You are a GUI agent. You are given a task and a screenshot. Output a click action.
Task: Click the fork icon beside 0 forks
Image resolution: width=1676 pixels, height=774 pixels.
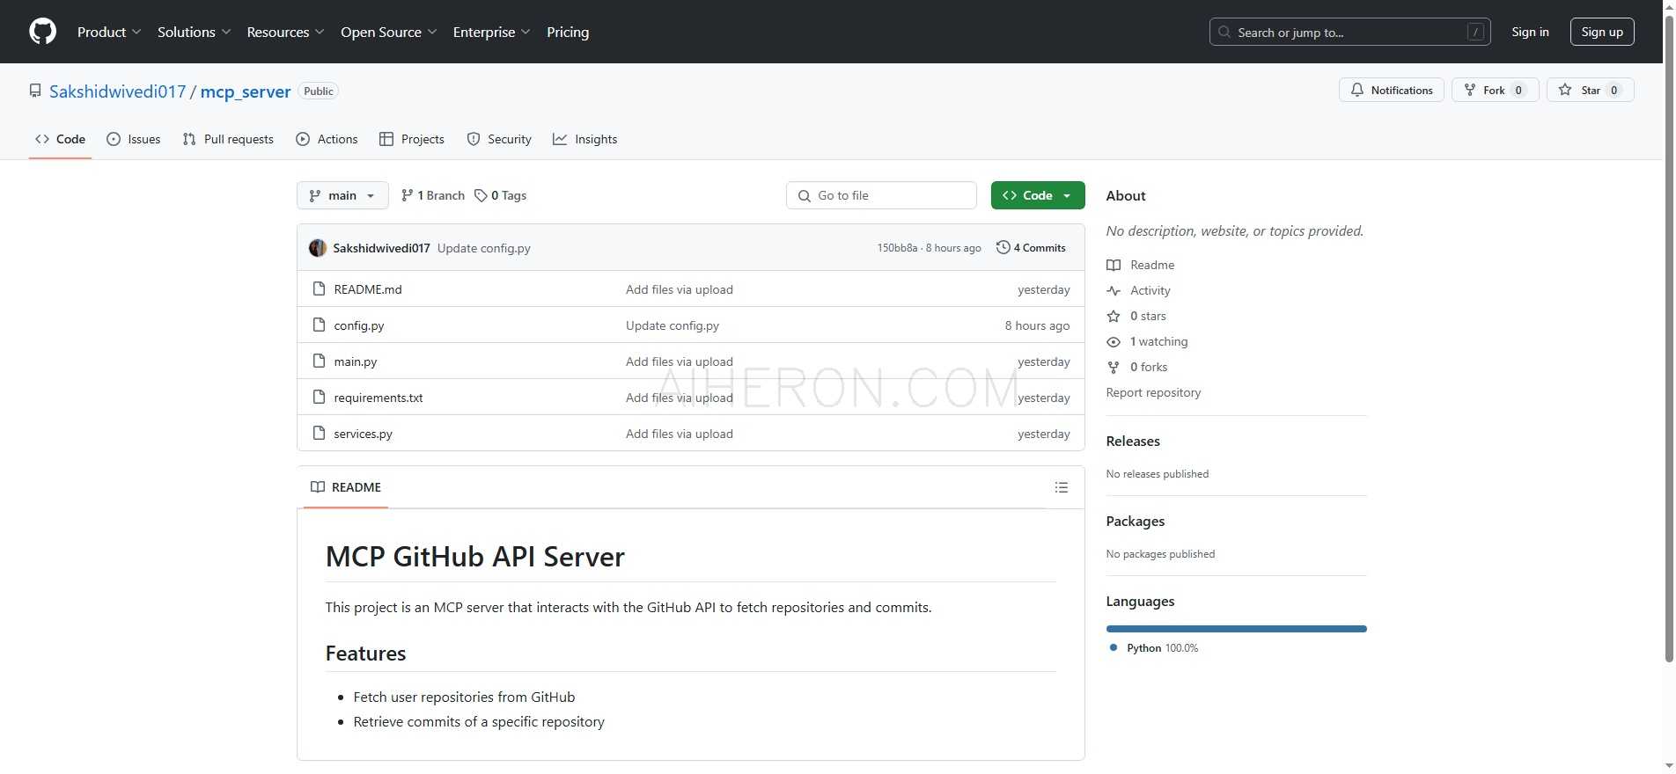point(1114,367)
